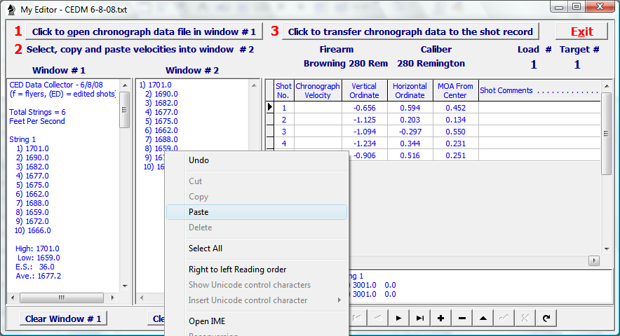Click the edit record up-triangle button
The width and height of the screenshot is (620, 336).
pos(483,318)
